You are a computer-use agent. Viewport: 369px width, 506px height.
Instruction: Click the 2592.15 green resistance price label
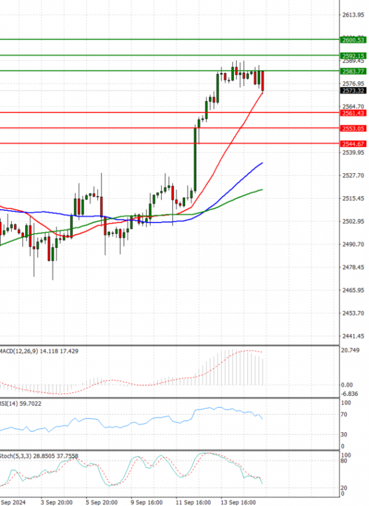[x=353, y=56]
